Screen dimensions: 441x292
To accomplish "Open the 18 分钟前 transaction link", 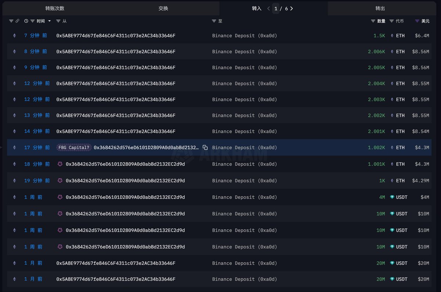I will tap(37, 164).
